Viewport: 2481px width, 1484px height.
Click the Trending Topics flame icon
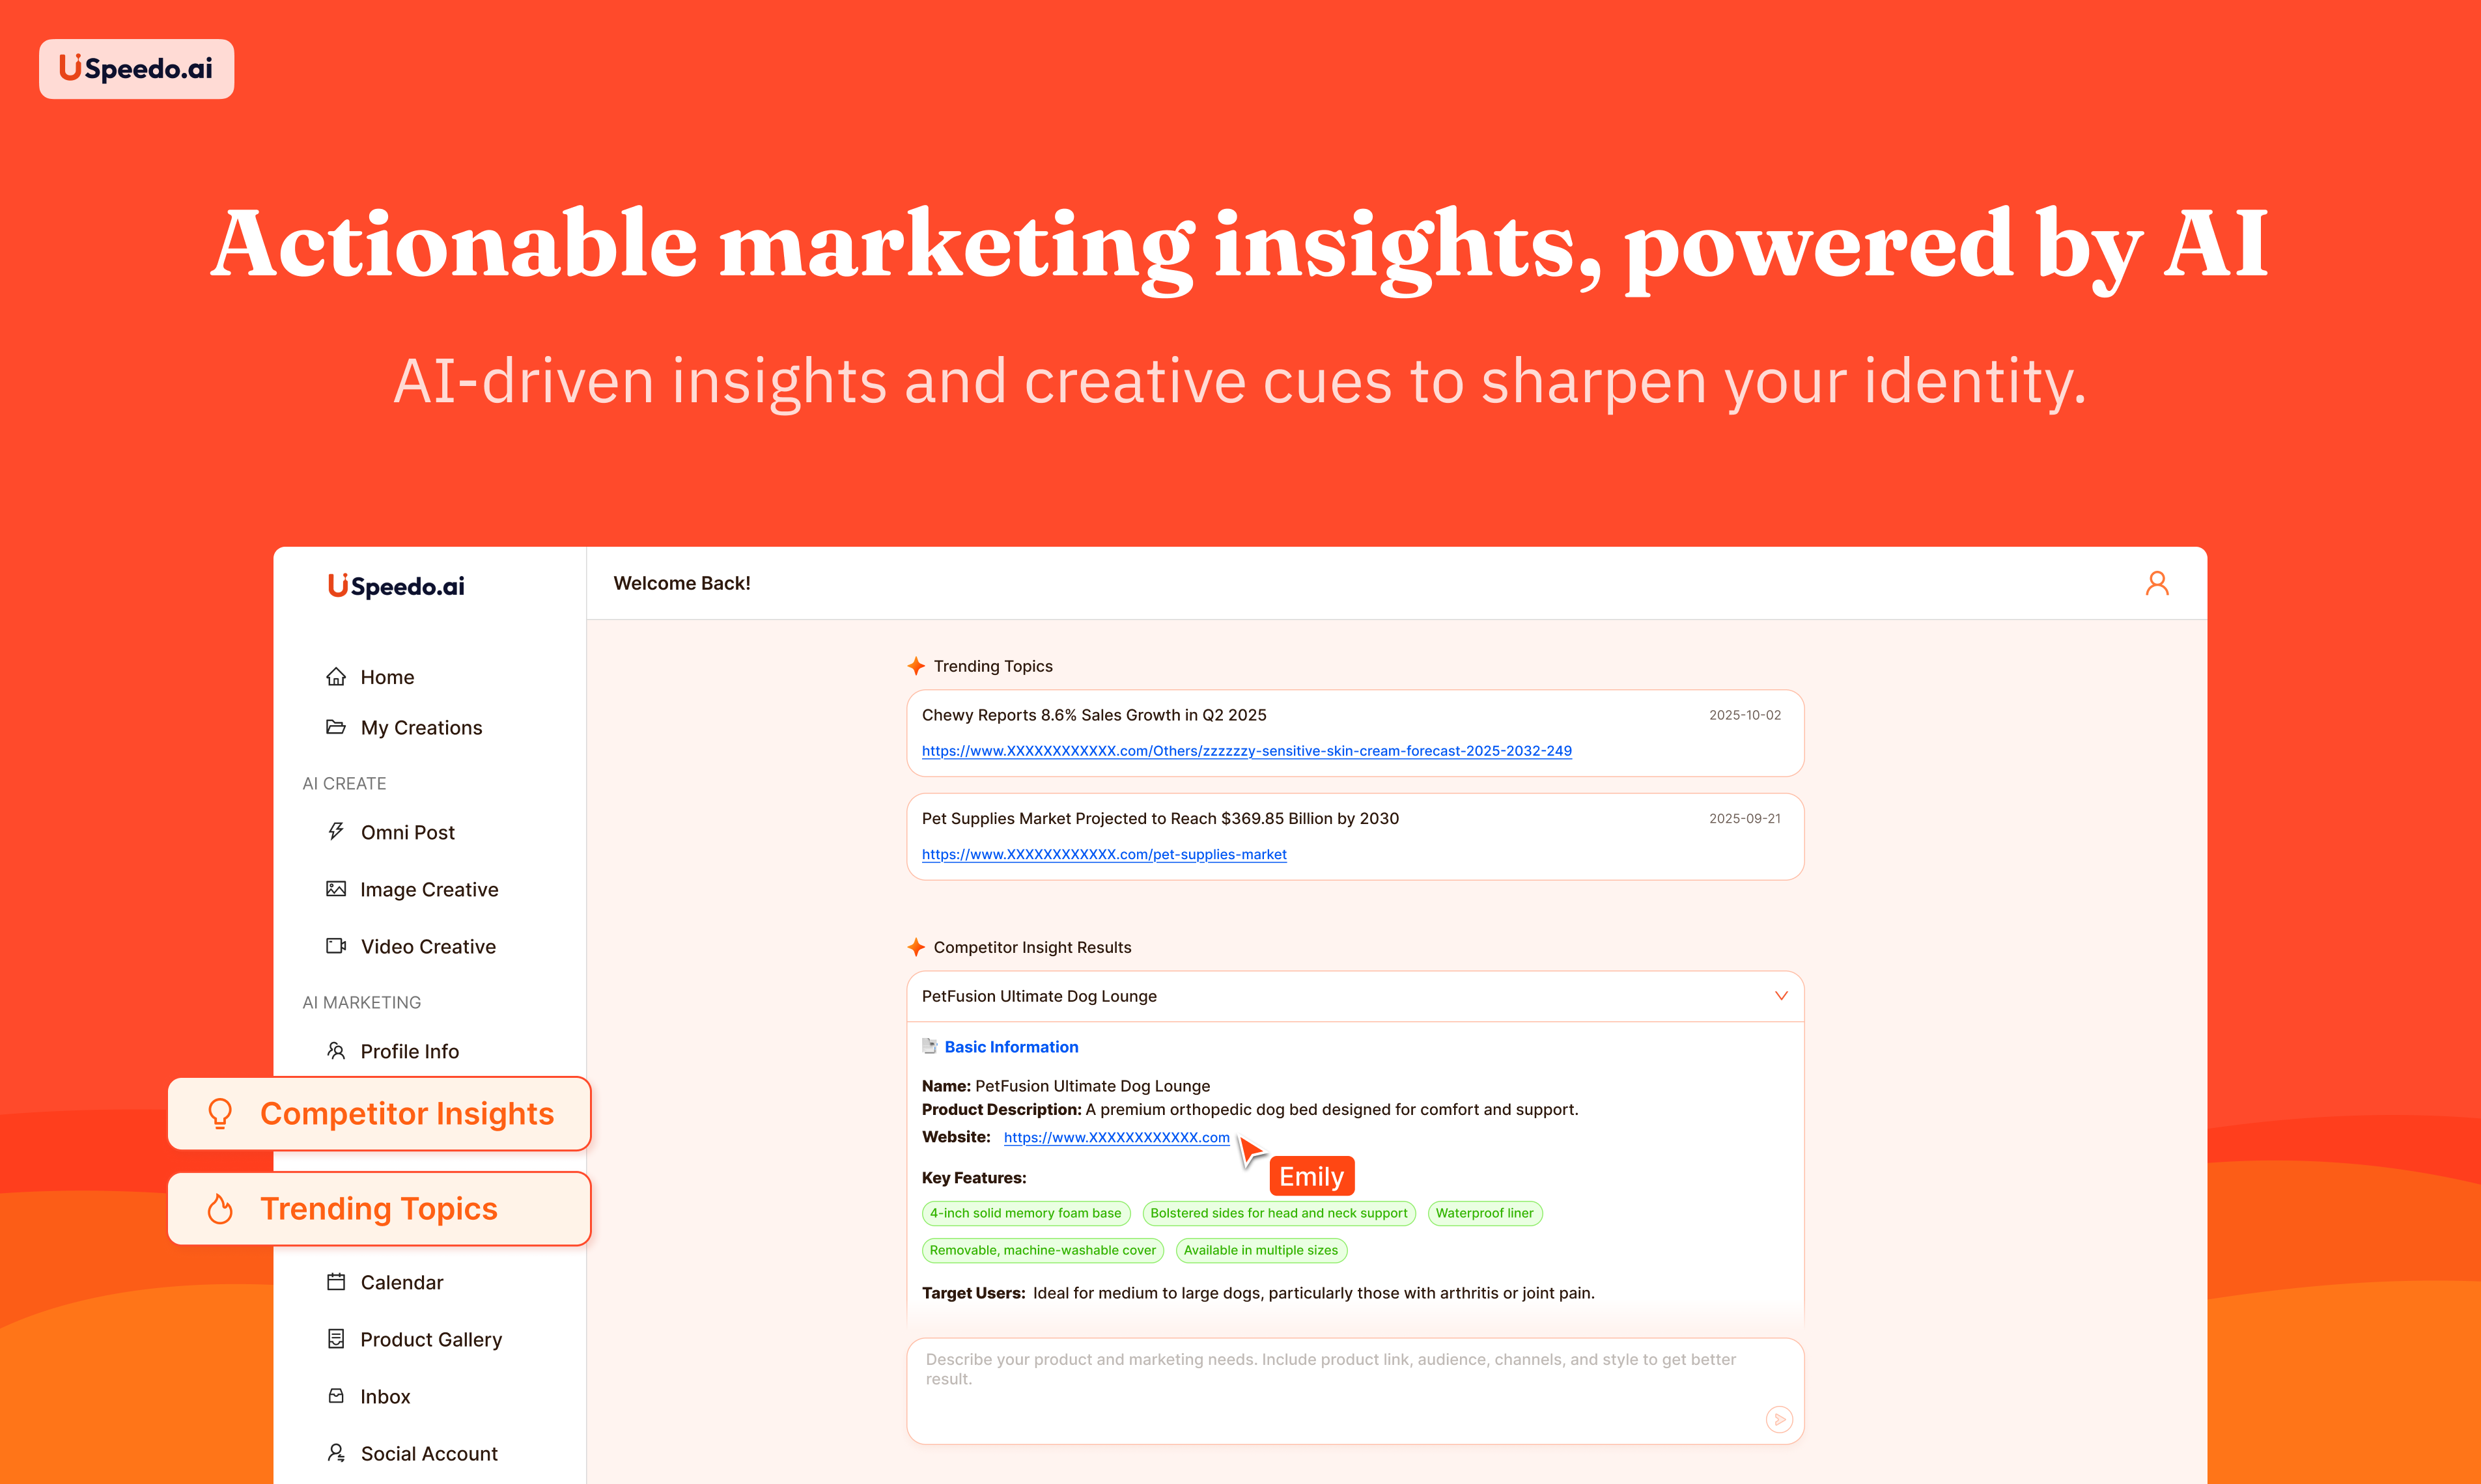[x=220, y=1209]
